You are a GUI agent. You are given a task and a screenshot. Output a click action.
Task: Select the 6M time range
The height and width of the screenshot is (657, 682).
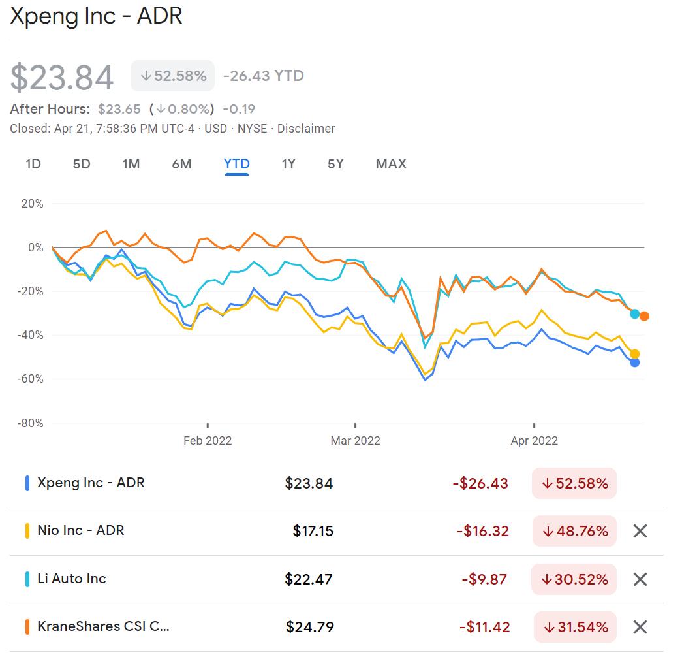coord(181,164)
